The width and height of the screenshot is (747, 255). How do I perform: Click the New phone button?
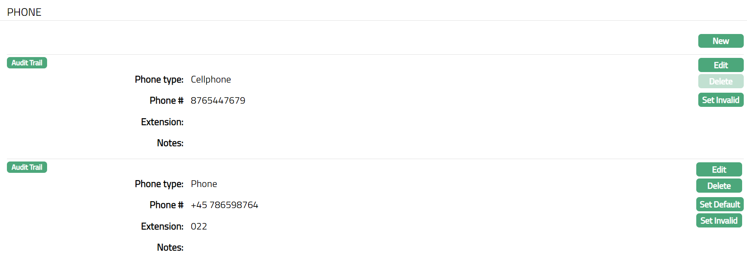(721, 41)
